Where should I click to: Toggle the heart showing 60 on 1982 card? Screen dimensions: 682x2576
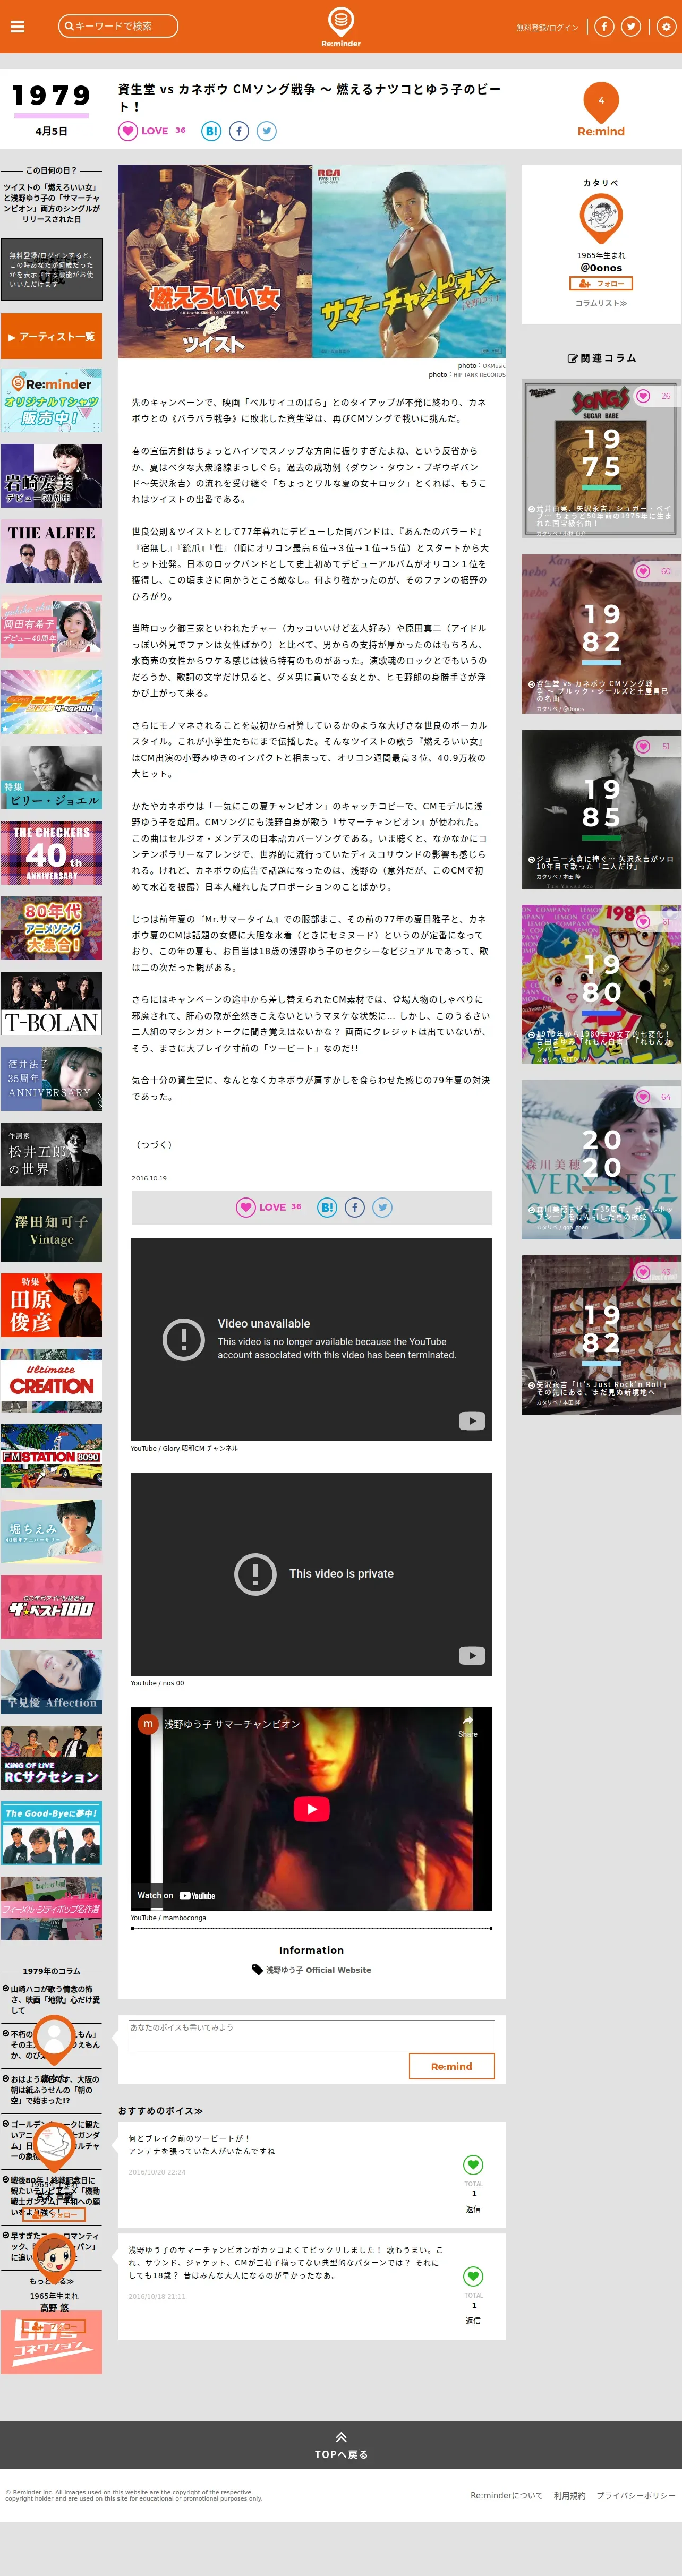[x=643, y=571]
